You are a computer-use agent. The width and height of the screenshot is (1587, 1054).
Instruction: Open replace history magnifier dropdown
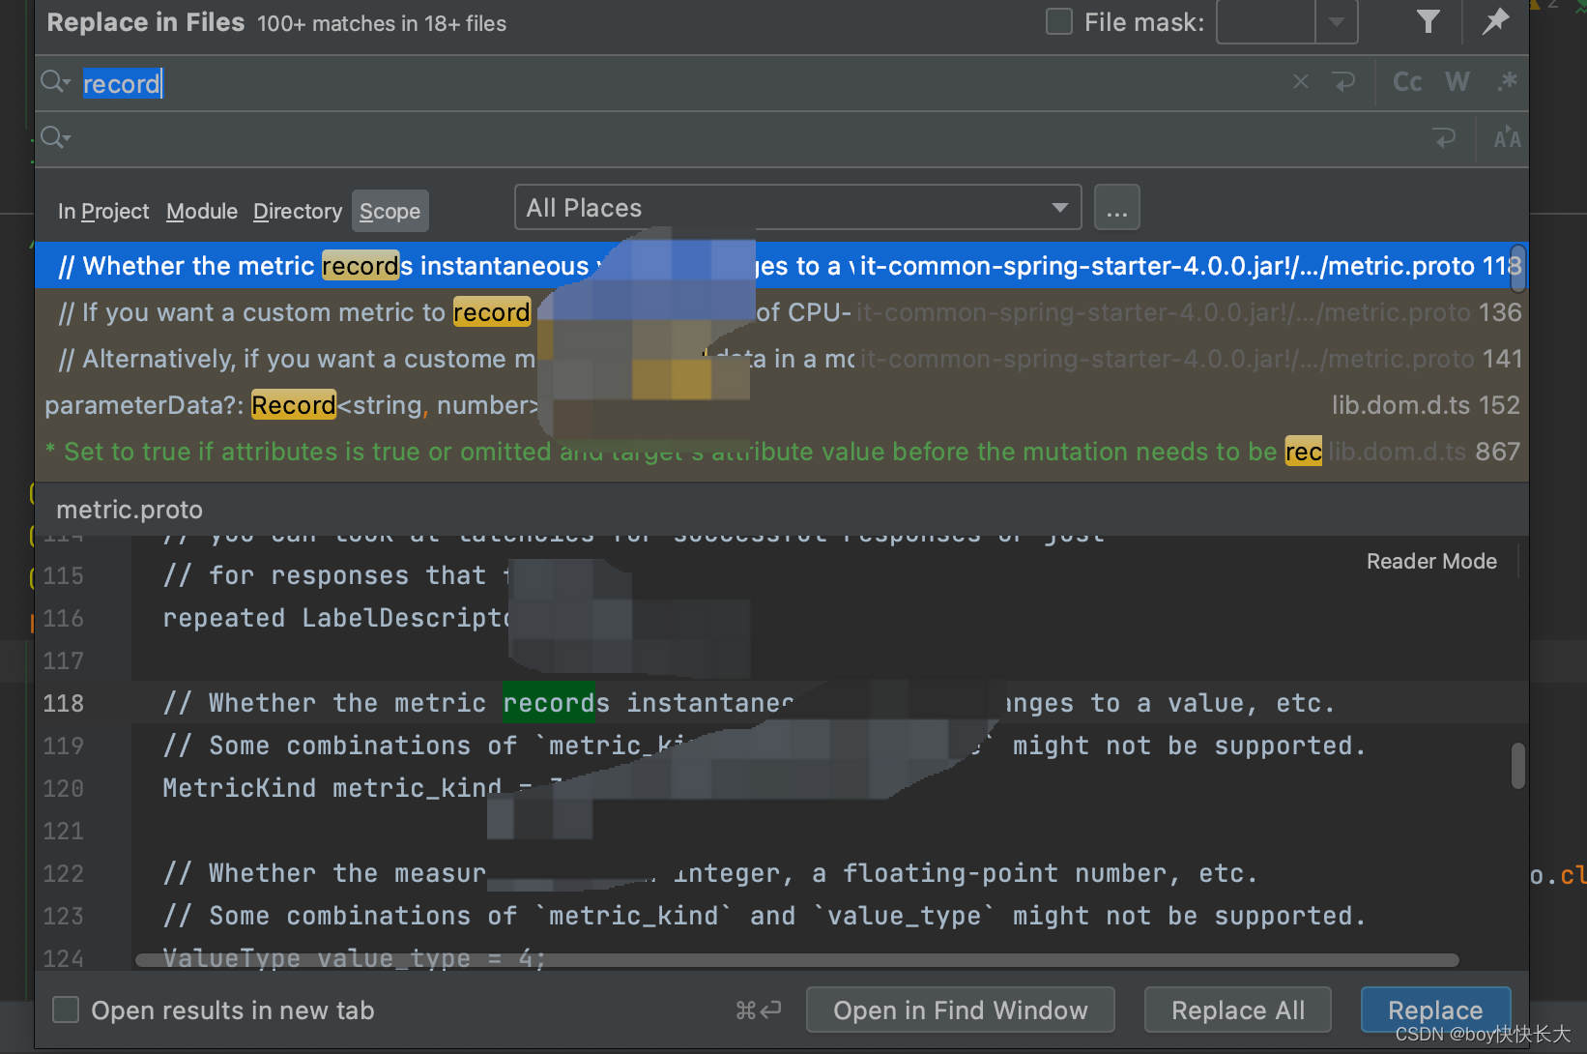(55, 138)
